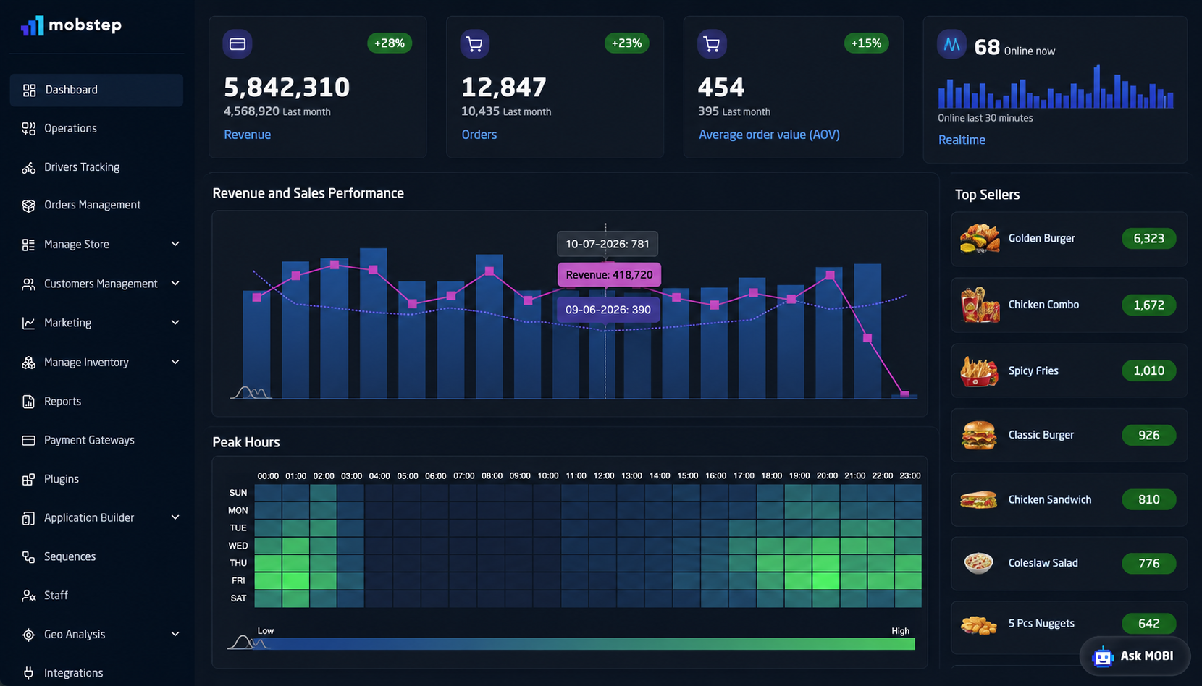Click the 5 Pcs Nuggets image
Viewport: 1202px width, 686px height.
[979, 624]
